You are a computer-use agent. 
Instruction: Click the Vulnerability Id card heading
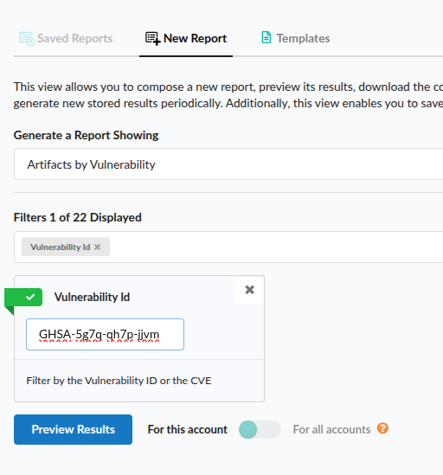pos(92,297)
